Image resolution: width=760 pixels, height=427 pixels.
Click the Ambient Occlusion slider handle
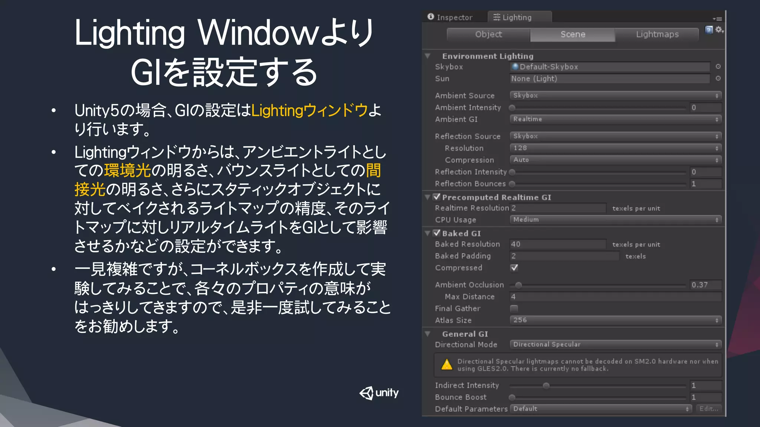(x=518, y=285)
